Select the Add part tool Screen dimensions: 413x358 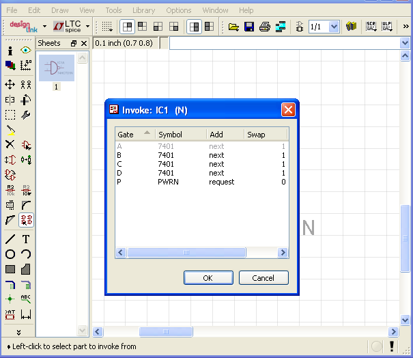point(26,145)
